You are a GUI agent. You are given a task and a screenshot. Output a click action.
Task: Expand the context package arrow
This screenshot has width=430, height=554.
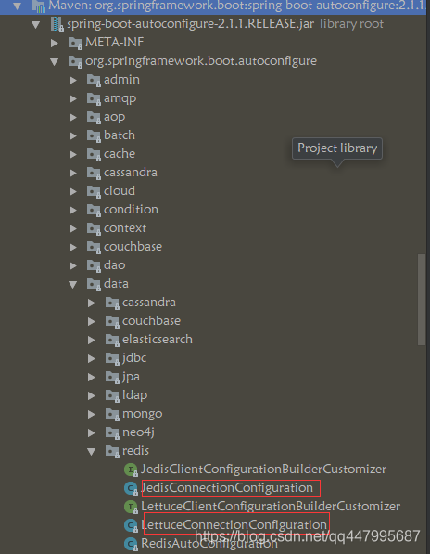(x=73, y=228)
